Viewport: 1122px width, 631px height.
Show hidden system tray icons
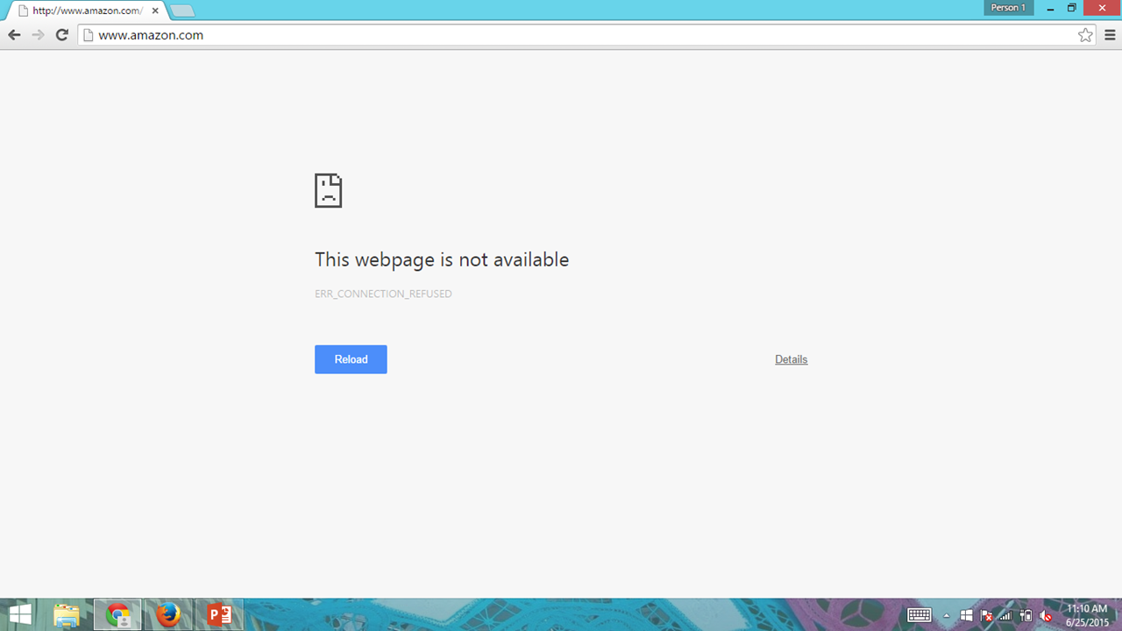pyautogui.click(x=946, y=616)
